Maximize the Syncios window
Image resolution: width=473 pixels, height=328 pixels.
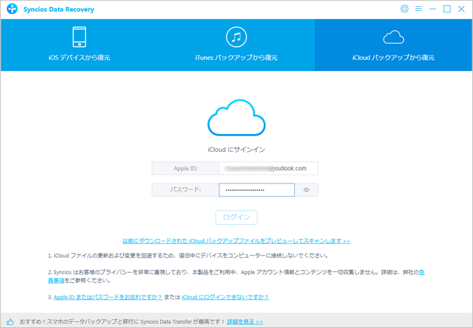click(447, 9)
